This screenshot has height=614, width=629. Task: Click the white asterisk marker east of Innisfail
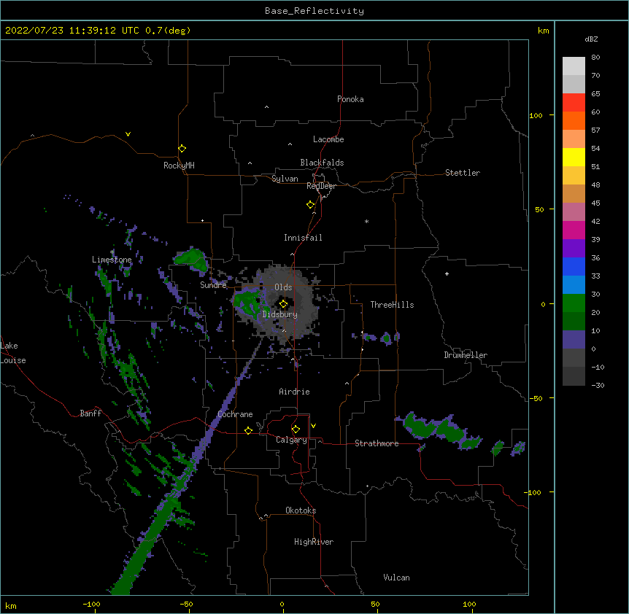click(366, 221)
